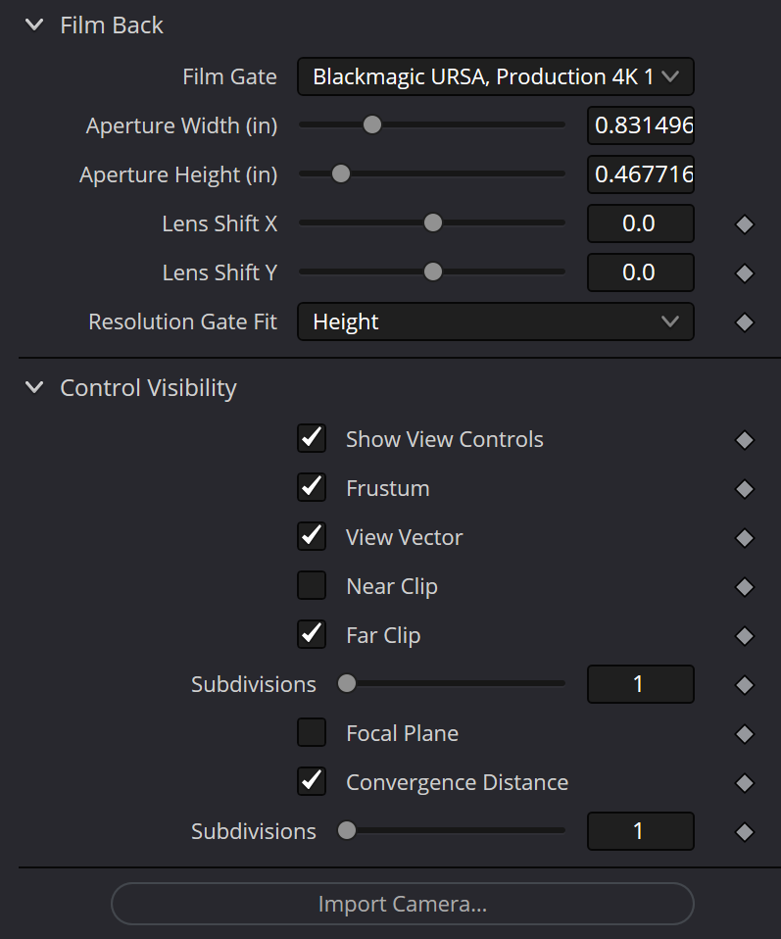Click the Aperture Height value field
The width and height of the screenshot is (781, 939).
640,174
